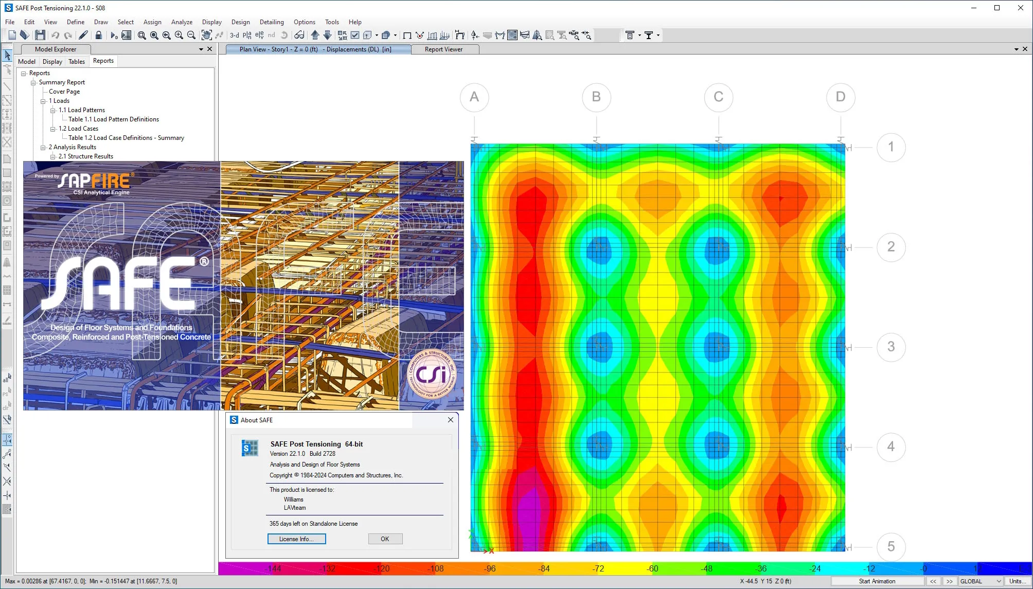The width and height of the screenshot is (1033, 589).
Task: Collapse the 2 Analysis Results node
Action: 43,147
